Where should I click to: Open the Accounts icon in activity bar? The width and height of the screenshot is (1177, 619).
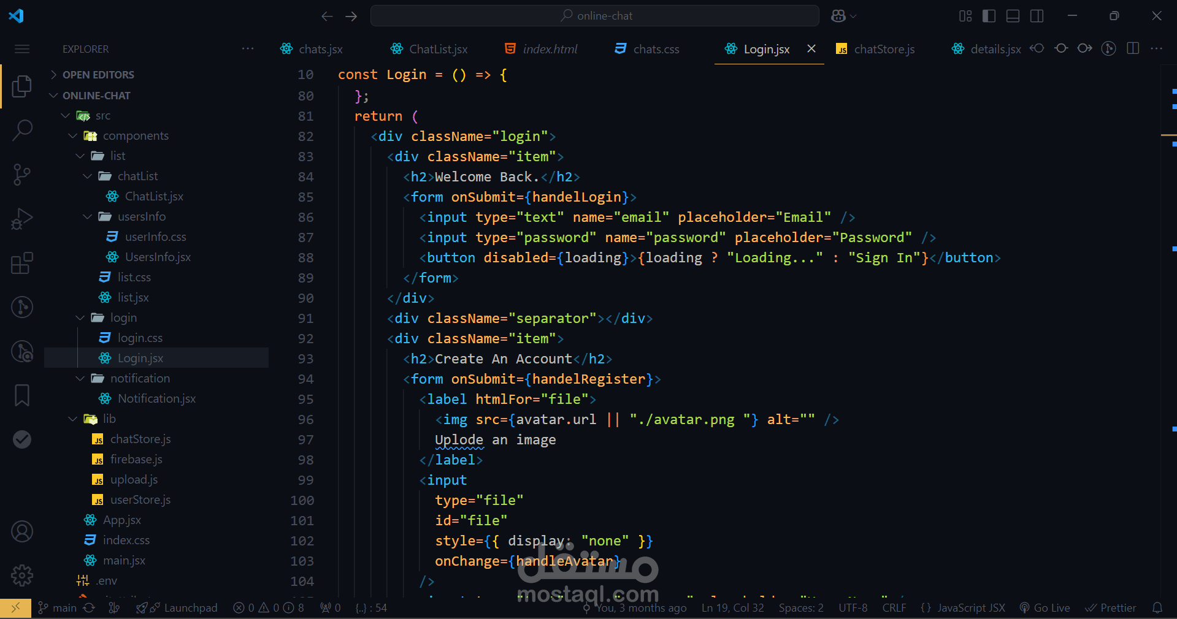pos(22,531)
